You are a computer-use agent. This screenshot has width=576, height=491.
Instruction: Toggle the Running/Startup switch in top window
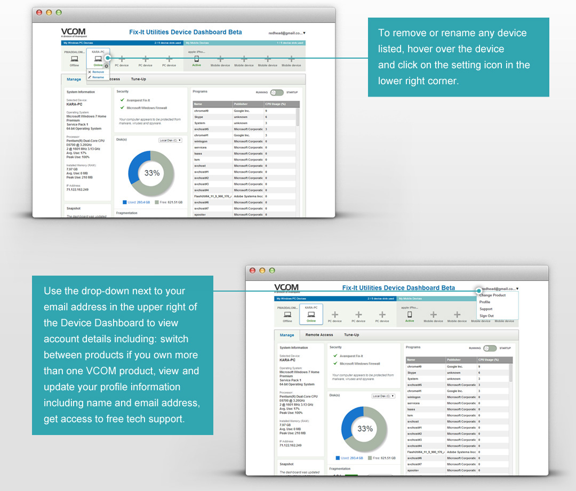click(277, 93)
